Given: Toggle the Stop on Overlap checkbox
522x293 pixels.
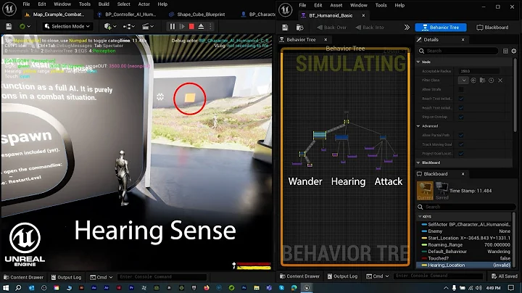Looking at the screenshot, I should pos(461,117).
